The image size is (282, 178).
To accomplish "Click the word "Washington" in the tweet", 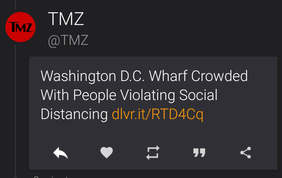I will click(x=78, y=76).
